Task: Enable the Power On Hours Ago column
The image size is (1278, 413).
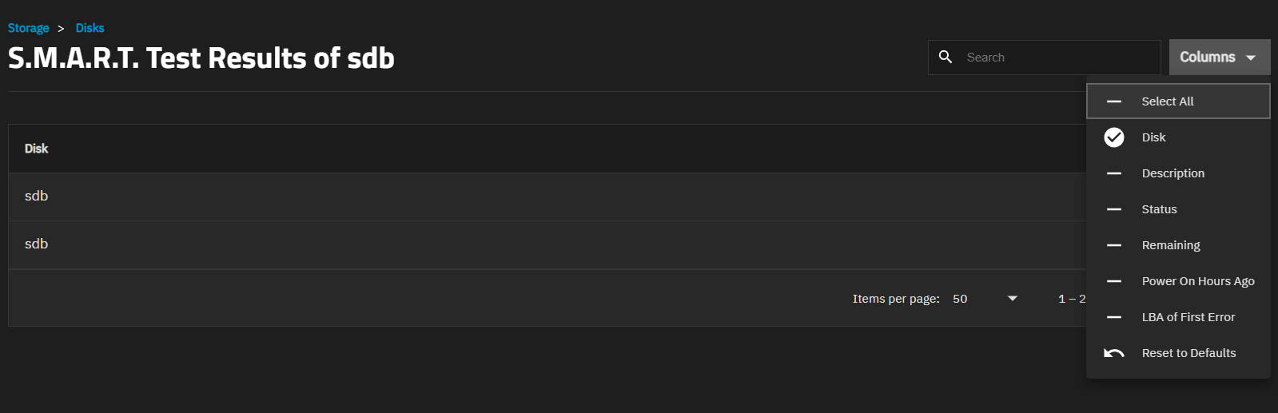Action: pyautogui.click(x=1197, y=281)
